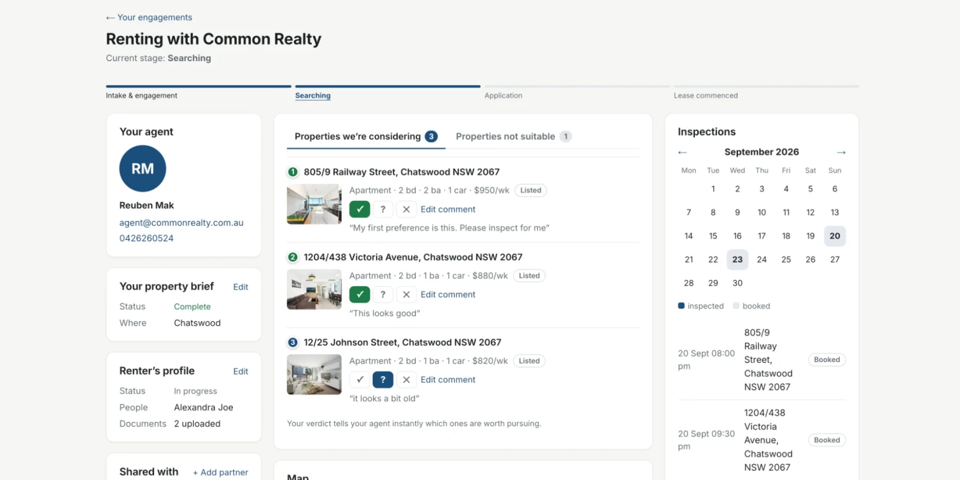Screen dimensions: 960x480
Task: Edit comment on 1204/438 Victoria Avenue
Action: pyautogui.click(x=448, y=295)
